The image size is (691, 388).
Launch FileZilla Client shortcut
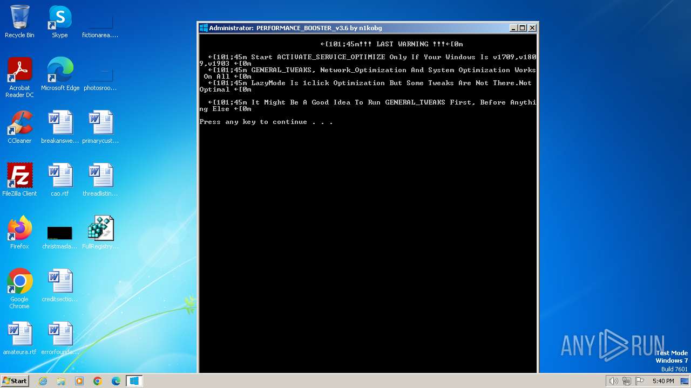tap(19, 181)
